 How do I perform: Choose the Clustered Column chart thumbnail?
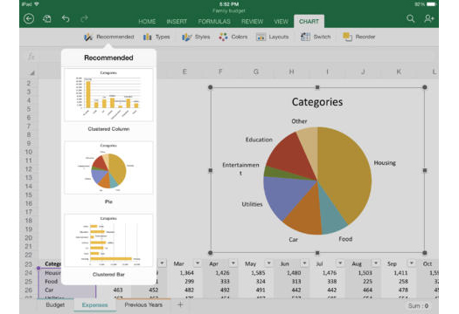click(108, 95)
